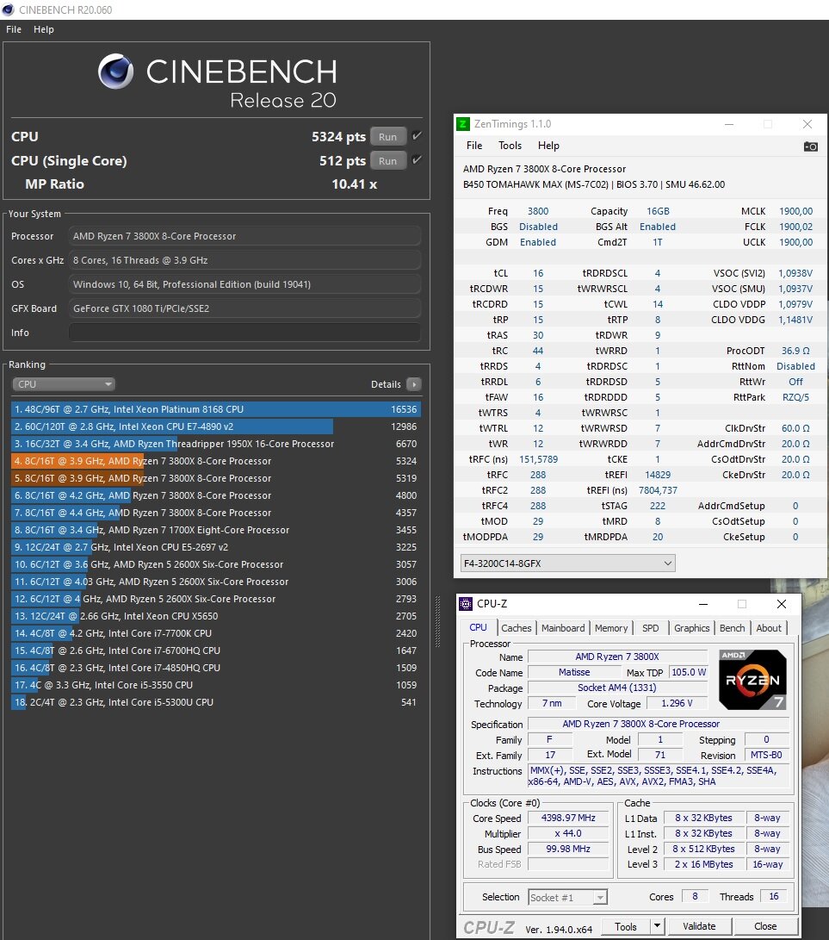Open ZenTimings Tools menu
Image resolution: width=829 pixels, height=940 pixels.
(x=510, y=146)
